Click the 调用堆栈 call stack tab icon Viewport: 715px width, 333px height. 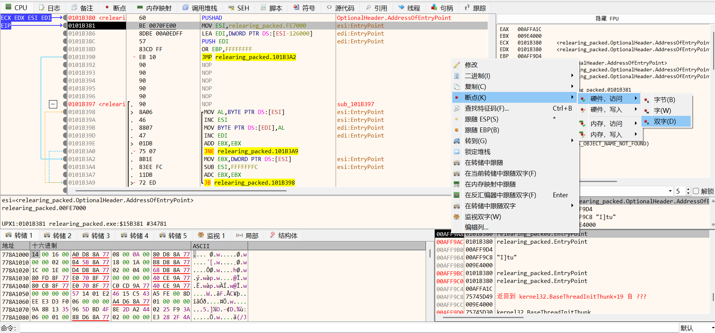185,8
